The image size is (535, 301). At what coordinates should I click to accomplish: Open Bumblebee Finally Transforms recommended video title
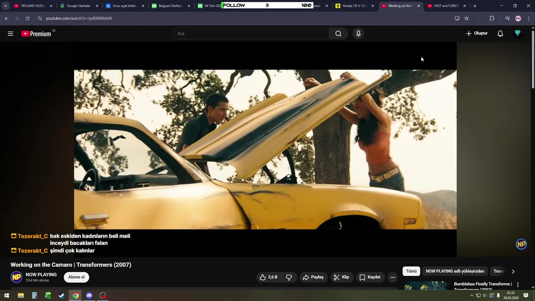483,286
